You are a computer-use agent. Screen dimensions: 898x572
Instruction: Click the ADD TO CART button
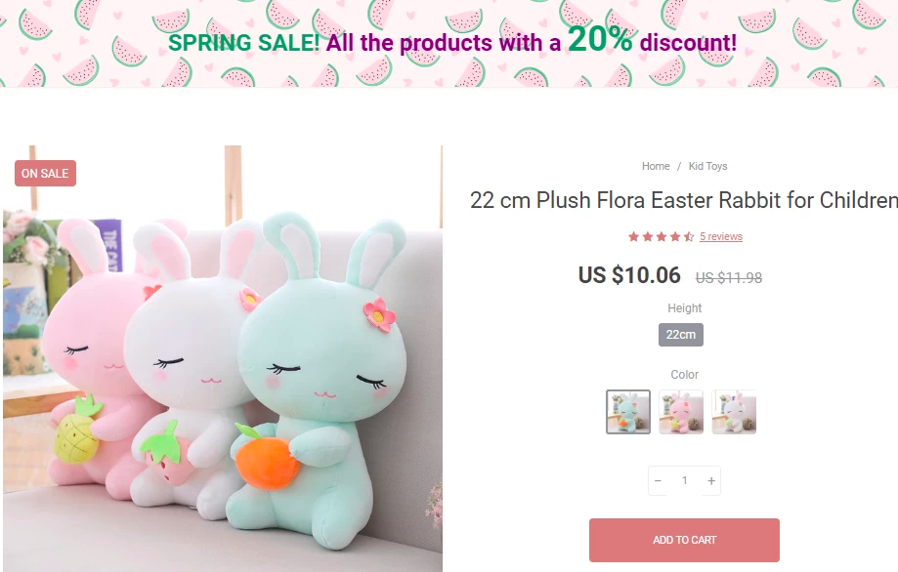(683, 539)
